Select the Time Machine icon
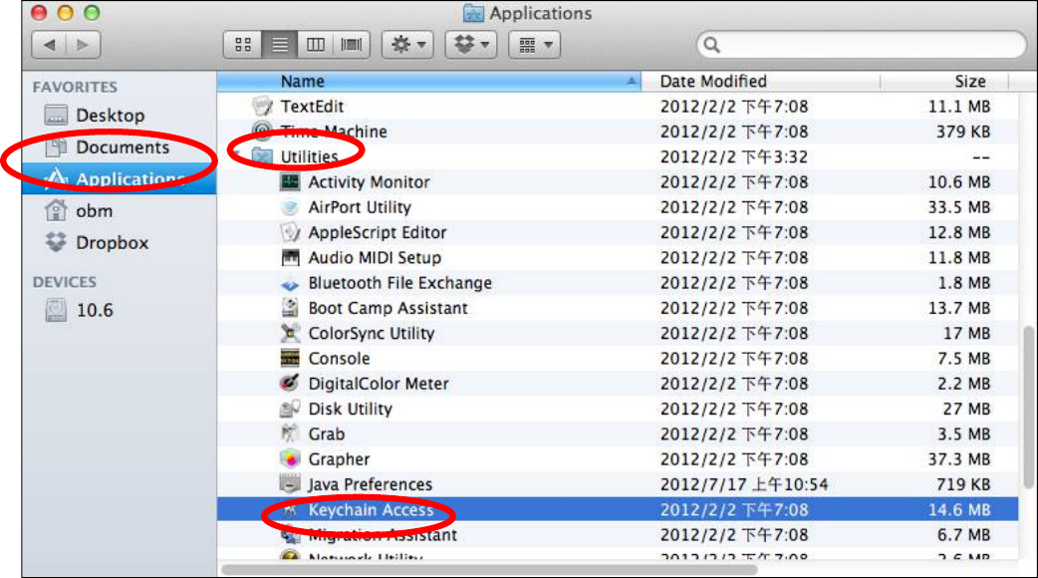Image resolution: width=1038 pixels, height=578 pixels. [262, 132]
